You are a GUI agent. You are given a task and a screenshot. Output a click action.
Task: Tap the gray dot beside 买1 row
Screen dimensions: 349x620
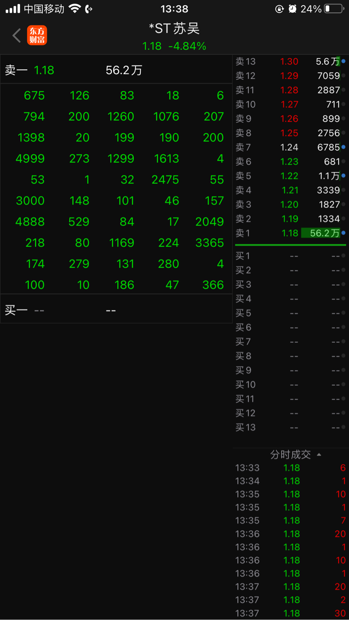coord(344,256)
